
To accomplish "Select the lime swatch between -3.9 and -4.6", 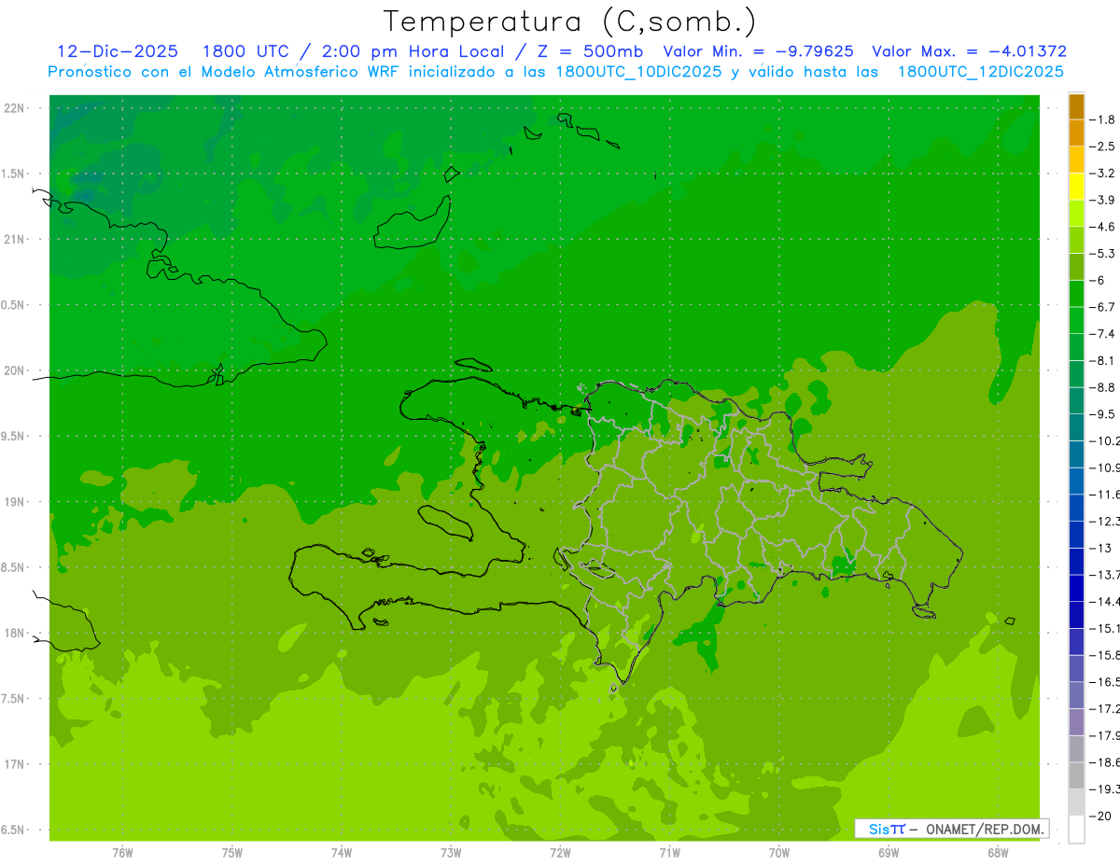I will click(1076, 214).
